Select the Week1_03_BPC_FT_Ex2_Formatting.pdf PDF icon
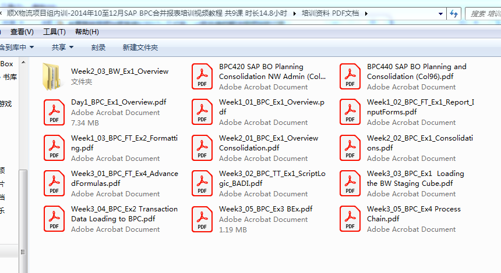The width and height of the screenshot is (501, 273). click(54, 148)
